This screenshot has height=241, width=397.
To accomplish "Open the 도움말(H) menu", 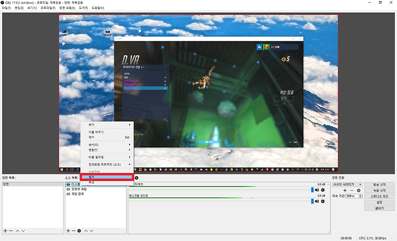I will (x=98, y=8).
